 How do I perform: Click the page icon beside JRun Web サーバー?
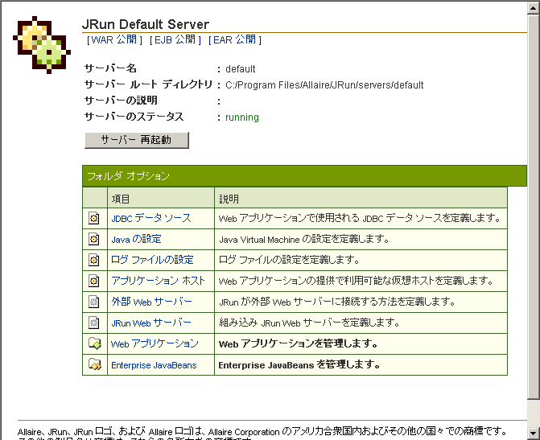pos(93,323)
